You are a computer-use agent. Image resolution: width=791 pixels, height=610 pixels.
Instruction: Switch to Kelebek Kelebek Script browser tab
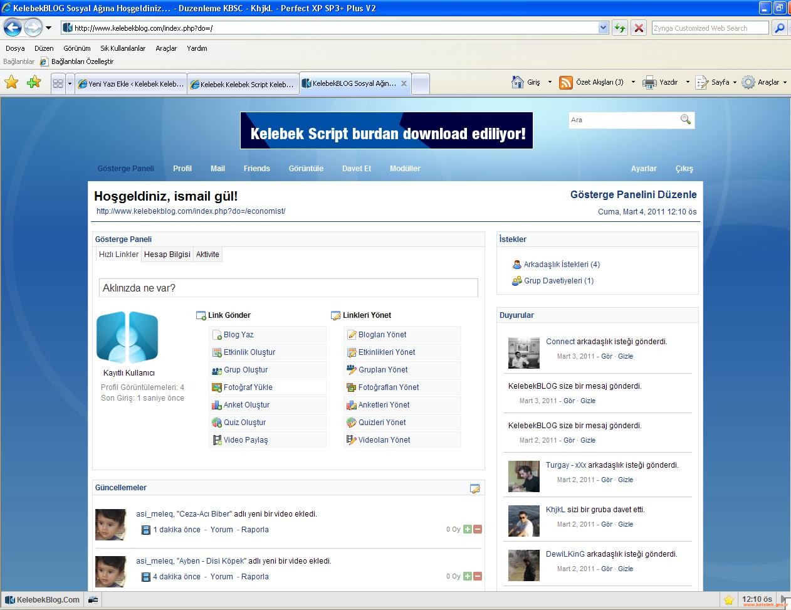(243, 83)
